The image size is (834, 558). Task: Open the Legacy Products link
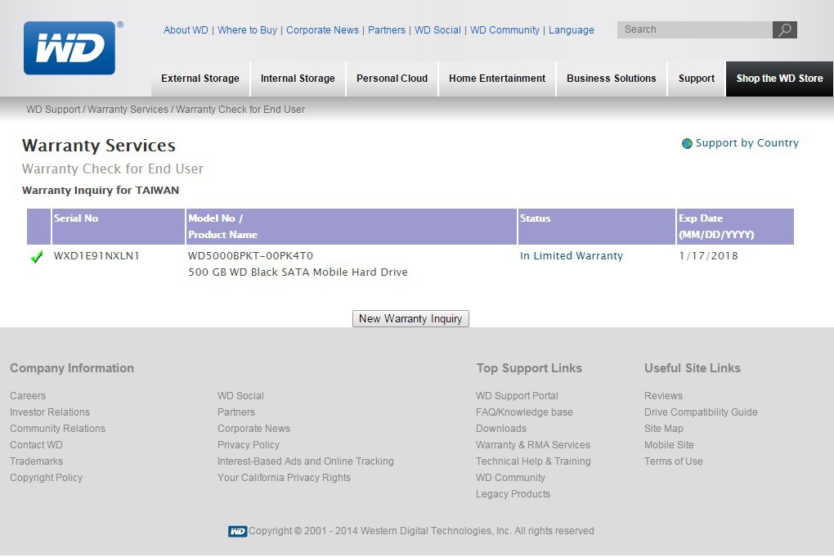click(x=513, y=494)
